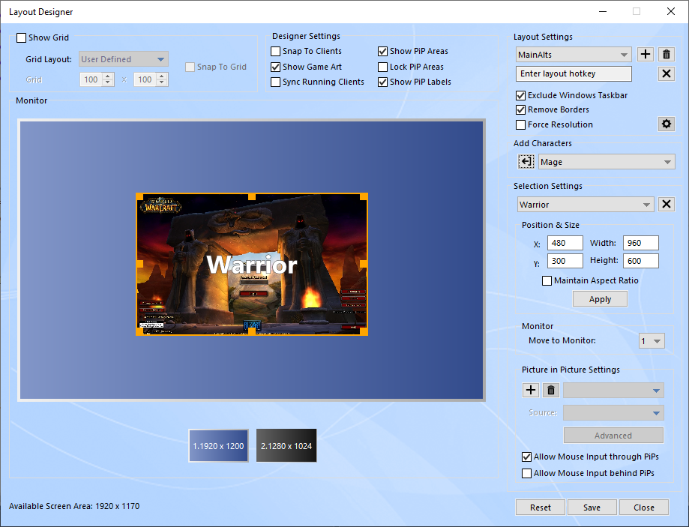Click the add character arrow icon

pyautogui.click(x=526, y=162)
